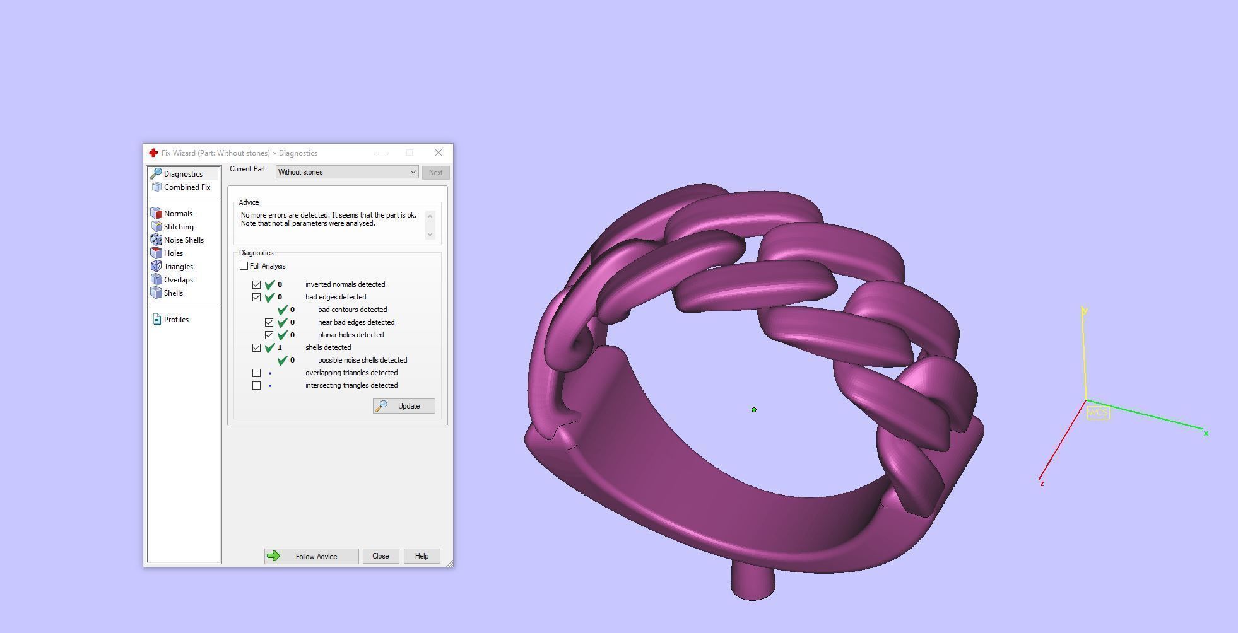Viewport: 1238px width, 633px height.
Task: Open Profiles page in sidebar
Action: tap(176, 320)
